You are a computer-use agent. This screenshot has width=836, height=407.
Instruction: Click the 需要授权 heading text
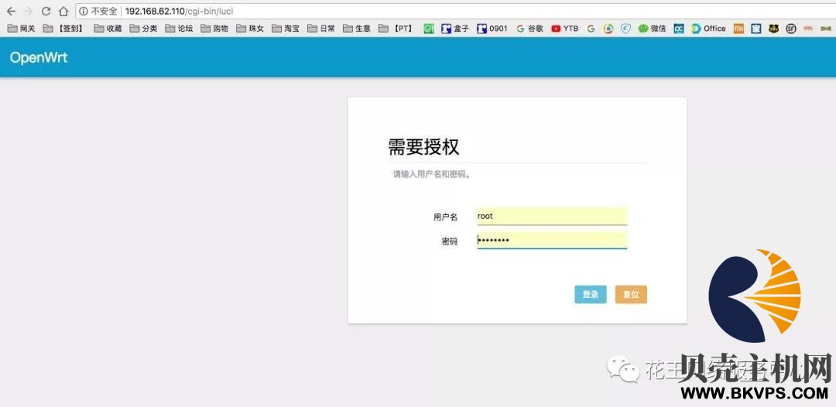tap(423, 146)
